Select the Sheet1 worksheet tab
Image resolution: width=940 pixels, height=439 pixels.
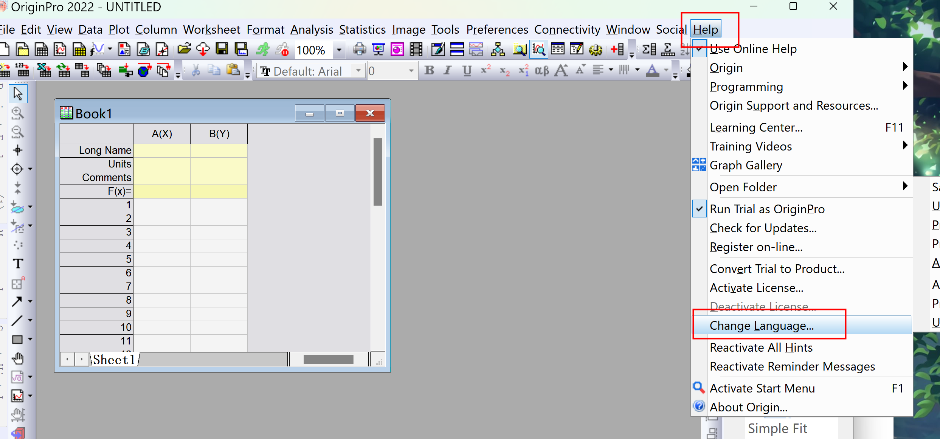pos(114,360)
